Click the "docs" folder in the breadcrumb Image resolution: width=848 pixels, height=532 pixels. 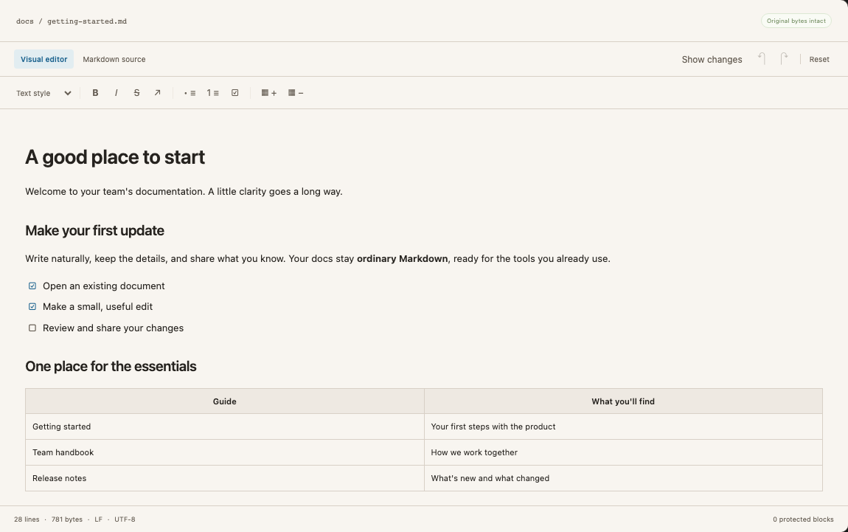pyautogui.click(x=25, y=21)
